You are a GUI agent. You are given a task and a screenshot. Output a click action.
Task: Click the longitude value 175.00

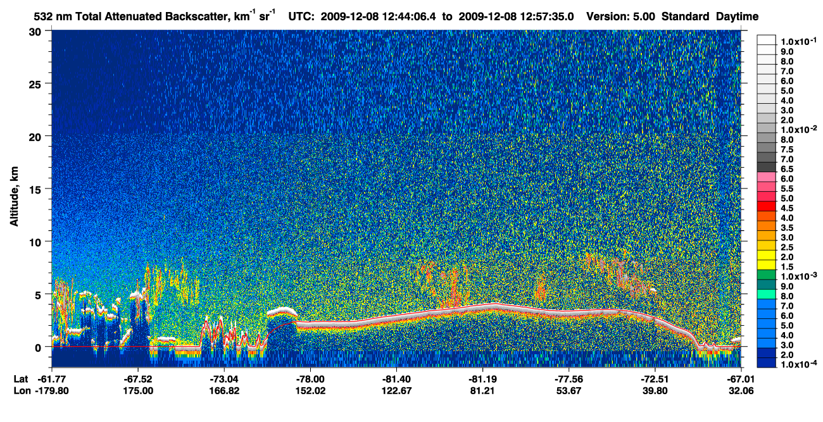pos(138,390)
